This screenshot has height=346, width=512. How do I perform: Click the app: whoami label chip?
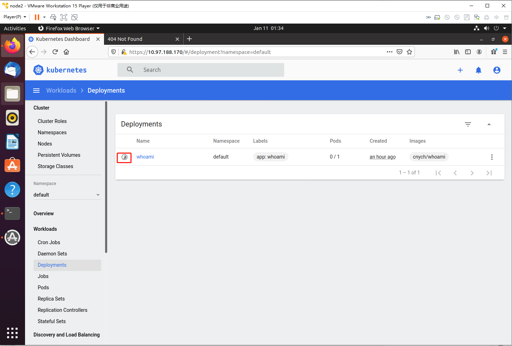click(x=271, y=157)
